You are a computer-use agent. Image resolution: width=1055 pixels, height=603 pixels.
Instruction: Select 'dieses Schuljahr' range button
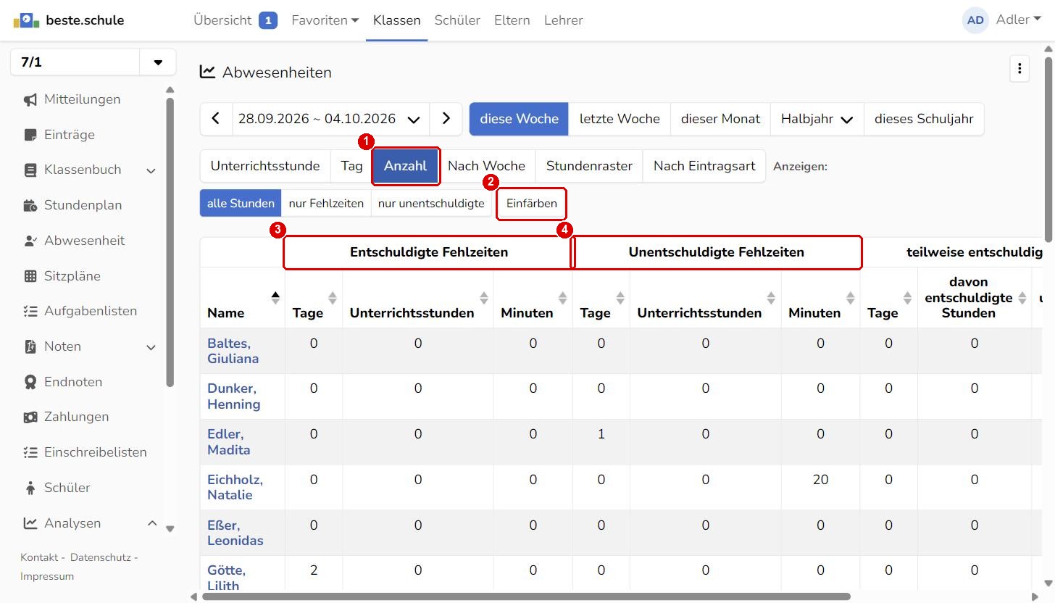(924, 119)
